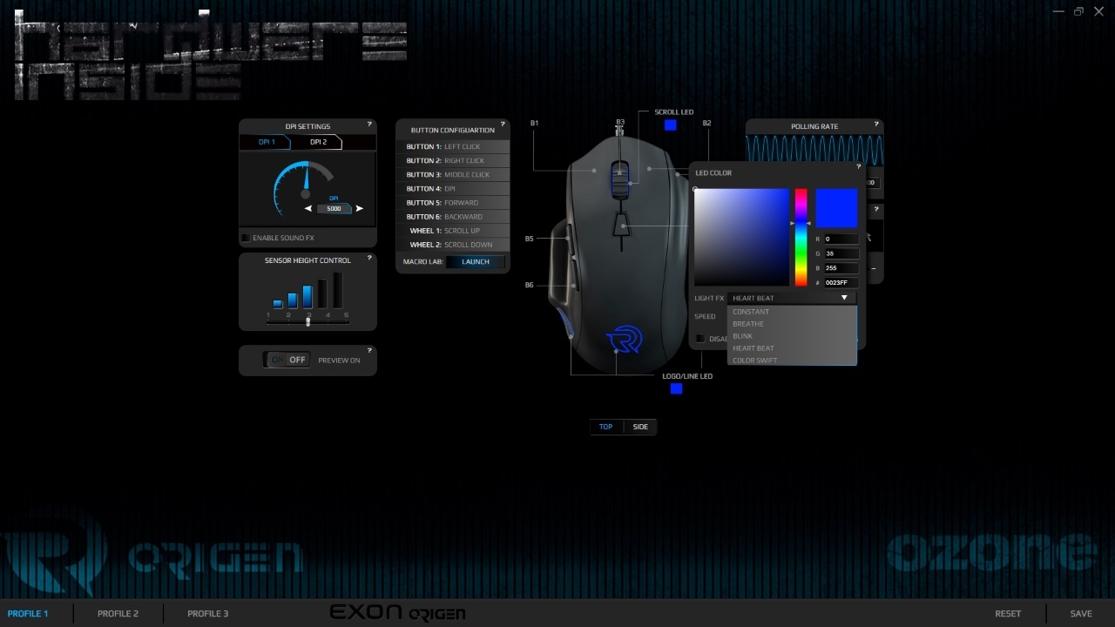Click the DPI button below scroll wheel

pyautogui.click(x=619, y=226)
